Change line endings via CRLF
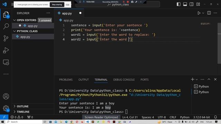Screen dimensions: 221x124 [173, 117]
